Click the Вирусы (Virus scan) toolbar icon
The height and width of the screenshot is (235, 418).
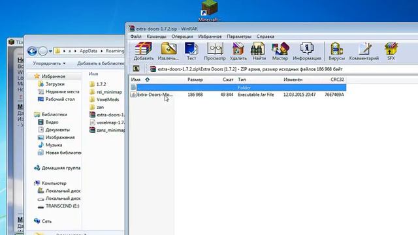coord(336,51)
